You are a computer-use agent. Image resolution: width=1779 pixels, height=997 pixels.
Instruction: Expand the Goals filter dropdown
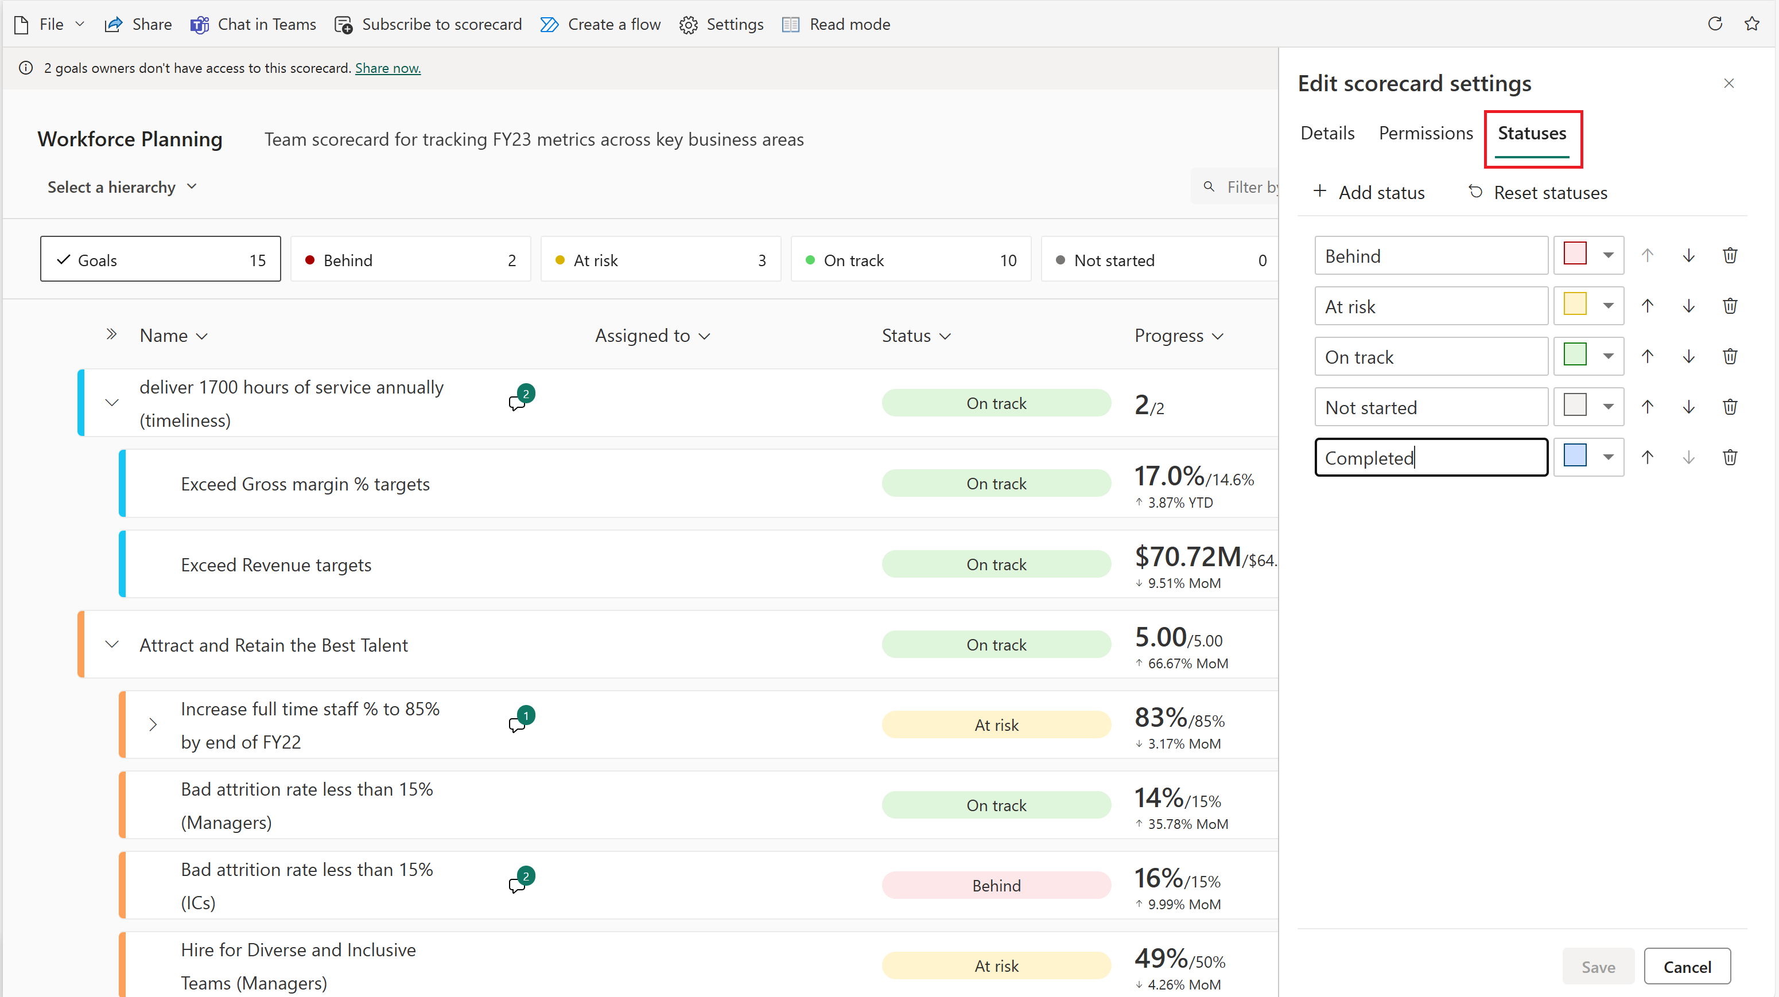160,259
